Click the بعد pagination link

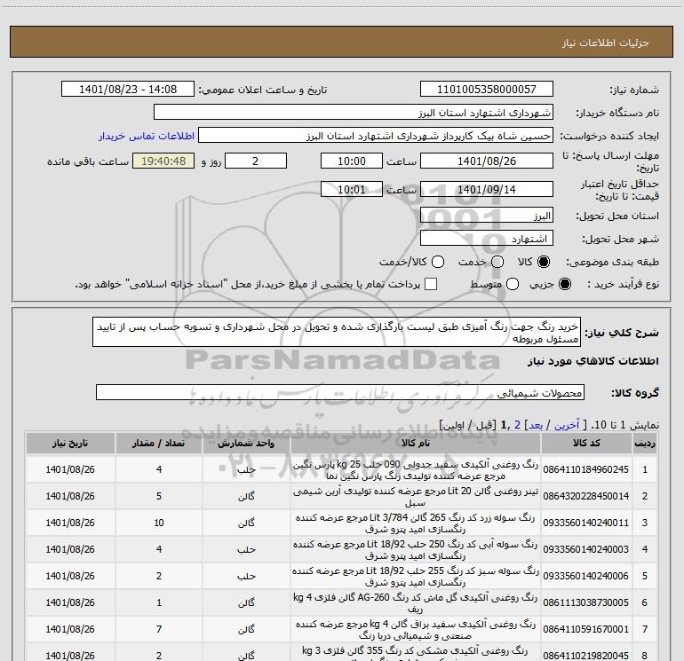click(536, 425)
